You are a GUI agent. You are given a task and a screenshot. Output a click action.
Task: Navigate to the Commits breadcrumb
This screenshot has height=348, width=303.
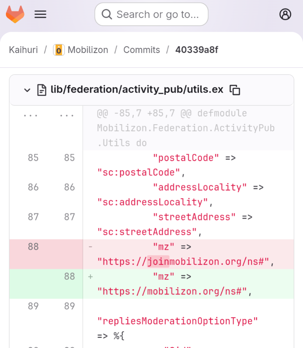coord(141,50)
